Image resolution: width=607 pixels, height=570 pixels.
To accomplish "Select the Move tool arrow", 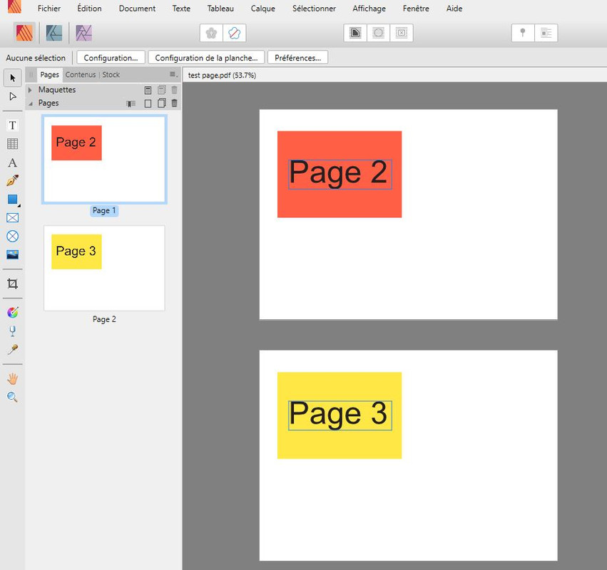I will 12,78.
